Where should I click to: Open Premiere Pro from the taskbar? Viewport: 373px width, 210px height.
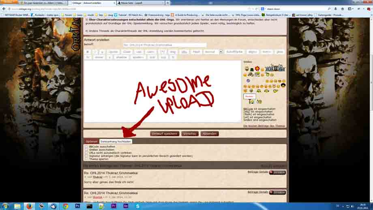point(114,206)
